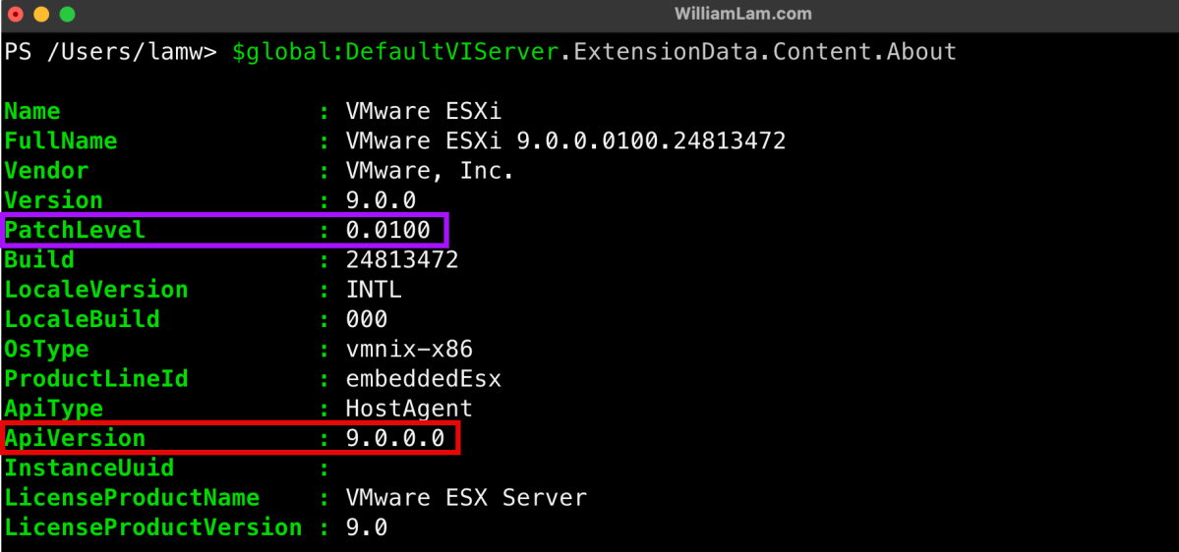Click the FullName value with build 24813472
This screenshot has height=552, width=1179.
pos(565,141)
